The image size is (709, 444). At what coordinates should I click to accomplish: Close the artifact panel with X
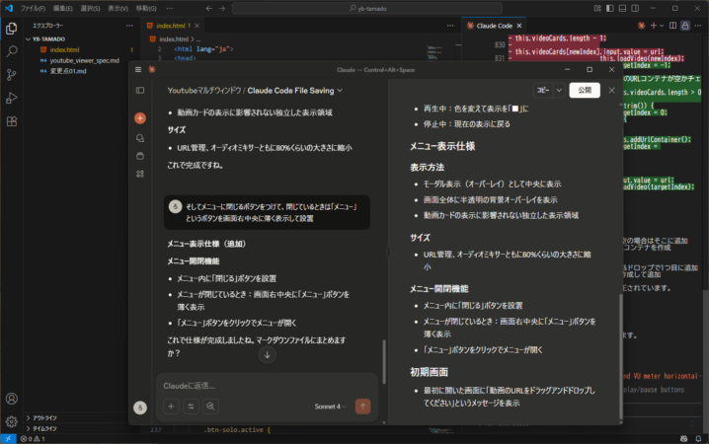(612, 91)
